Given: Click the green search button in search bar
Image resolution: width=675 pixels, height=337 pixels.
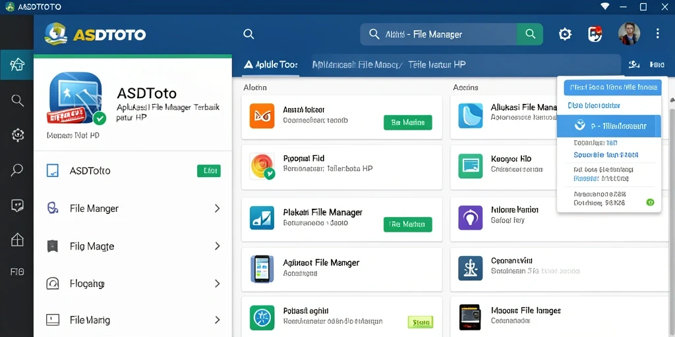Looking at the screenshot, I should [x=530, y=34].
